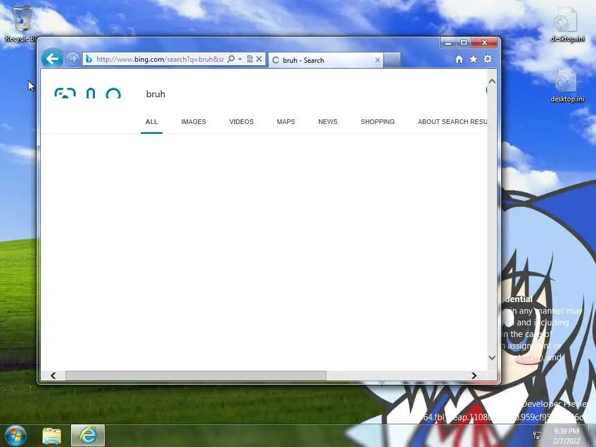Switch to the NEWS tab
The image size is (596, 447).
[x=328, y=122]
